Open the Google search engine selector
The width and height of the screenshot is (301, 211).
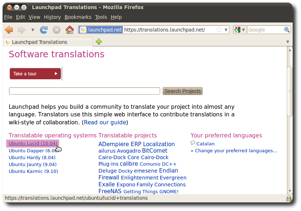coord(240,30)
